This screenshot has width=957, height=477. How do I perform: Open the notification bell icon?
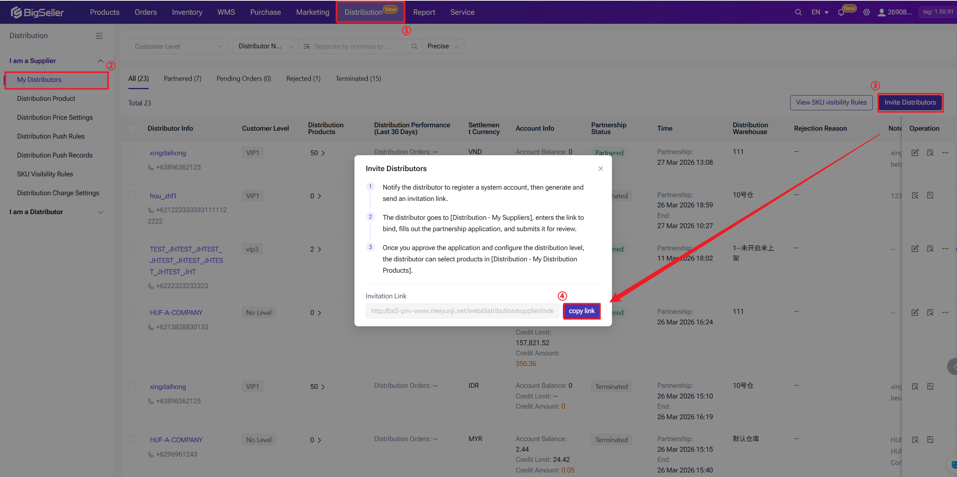click(x=841, y=12)
